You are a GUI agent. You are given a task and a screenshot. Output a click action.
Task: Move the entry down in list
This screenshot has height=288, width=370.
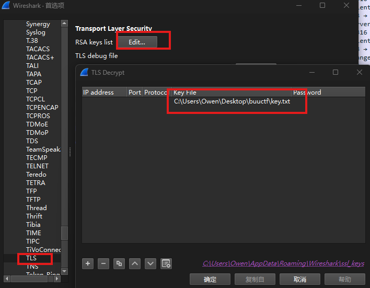coord(151,263)
